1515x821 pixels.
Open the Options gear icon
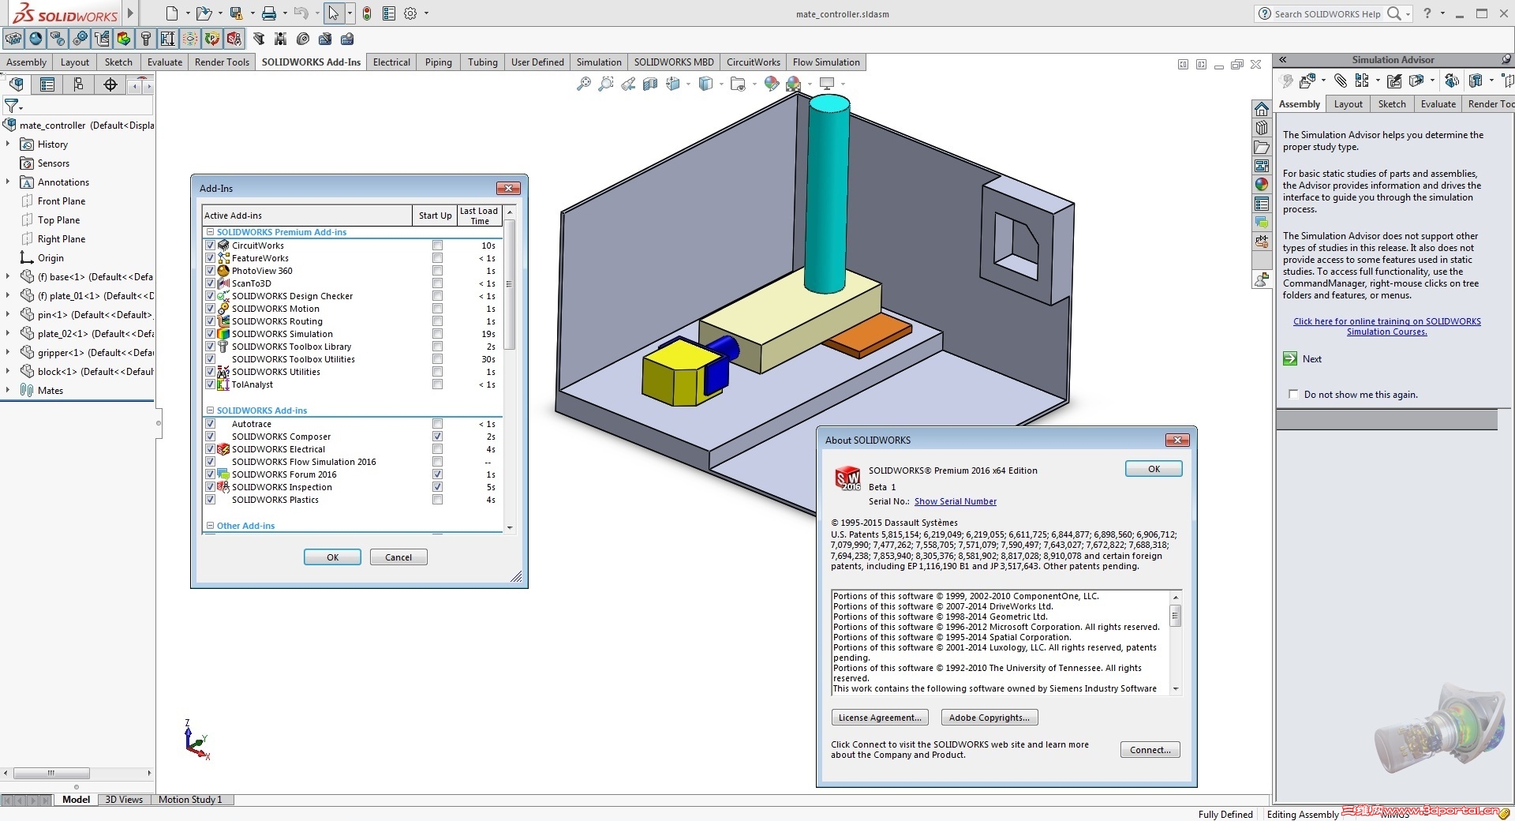pos(410,13)
